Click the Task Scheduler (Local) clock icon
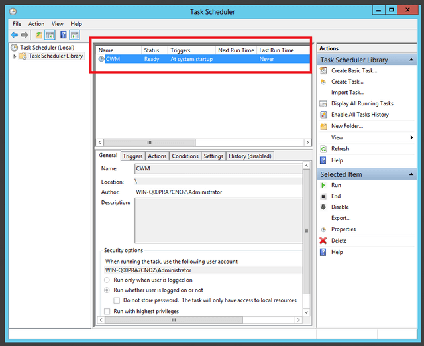This screenshot has height=346, width=424. (x=14, y=48)
